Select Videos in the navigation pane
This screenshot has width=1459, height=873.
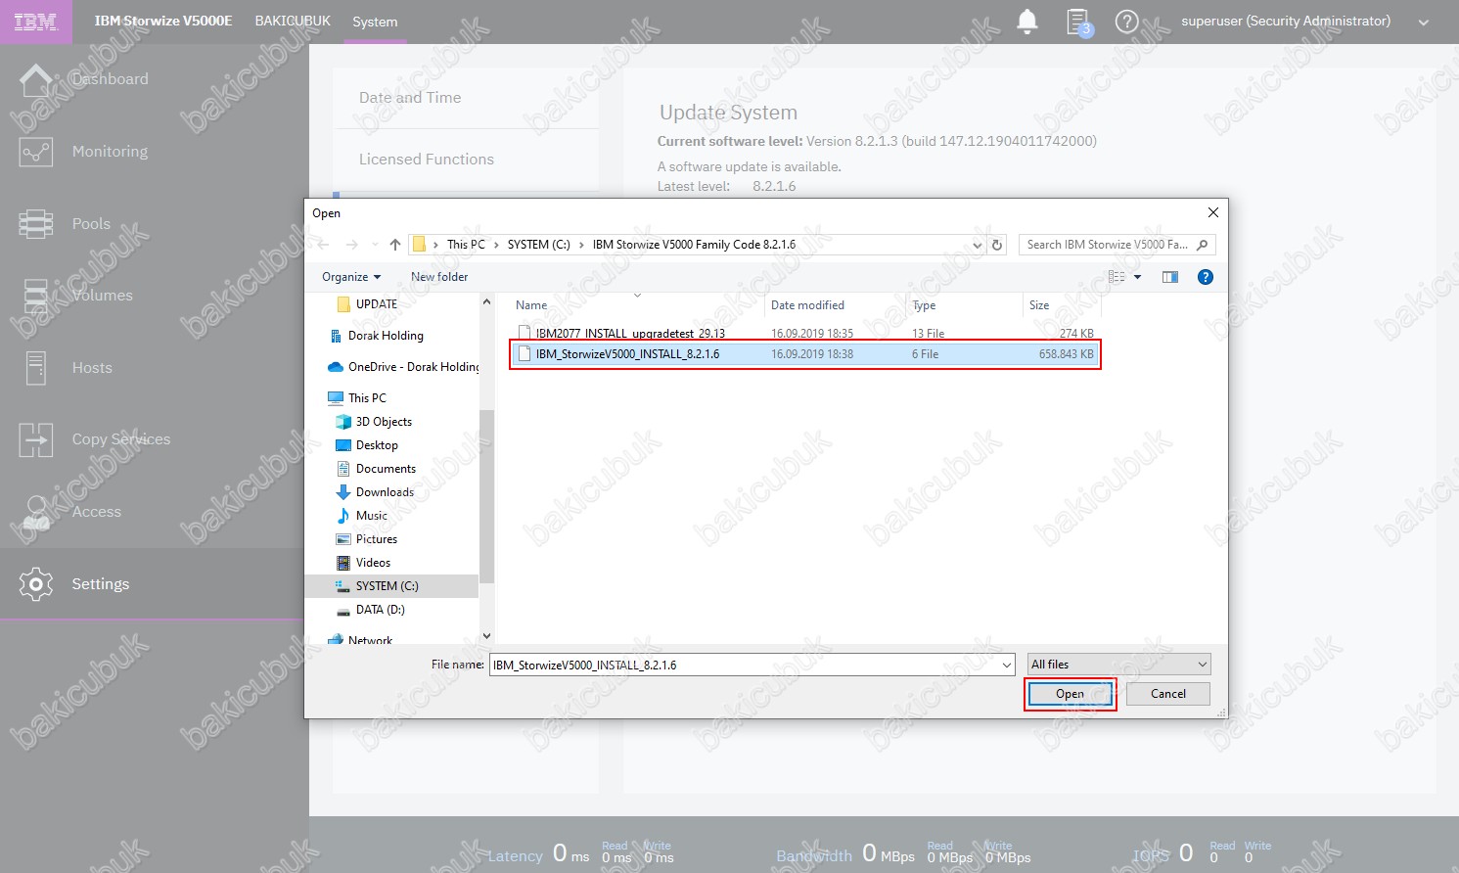[x=373, y=563]
